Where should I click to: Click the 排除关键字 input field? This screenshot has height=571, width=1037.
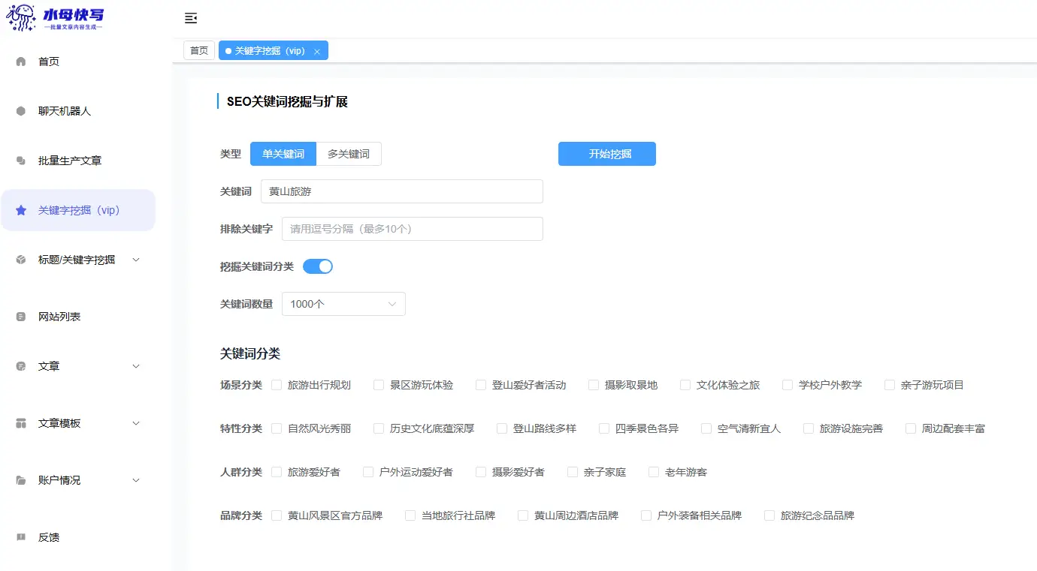412,229
